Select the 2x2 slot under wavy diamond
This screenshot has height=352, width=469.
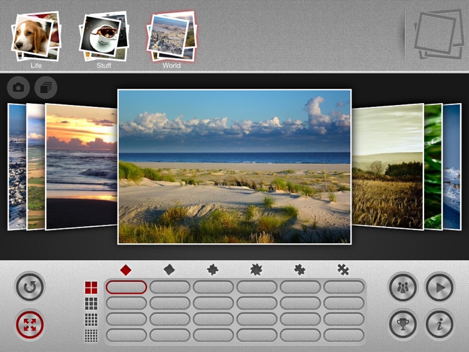[x=170, y=288]
